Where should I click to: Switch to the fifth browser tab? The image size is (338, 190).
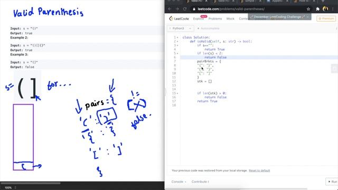(x=304, y=1)
